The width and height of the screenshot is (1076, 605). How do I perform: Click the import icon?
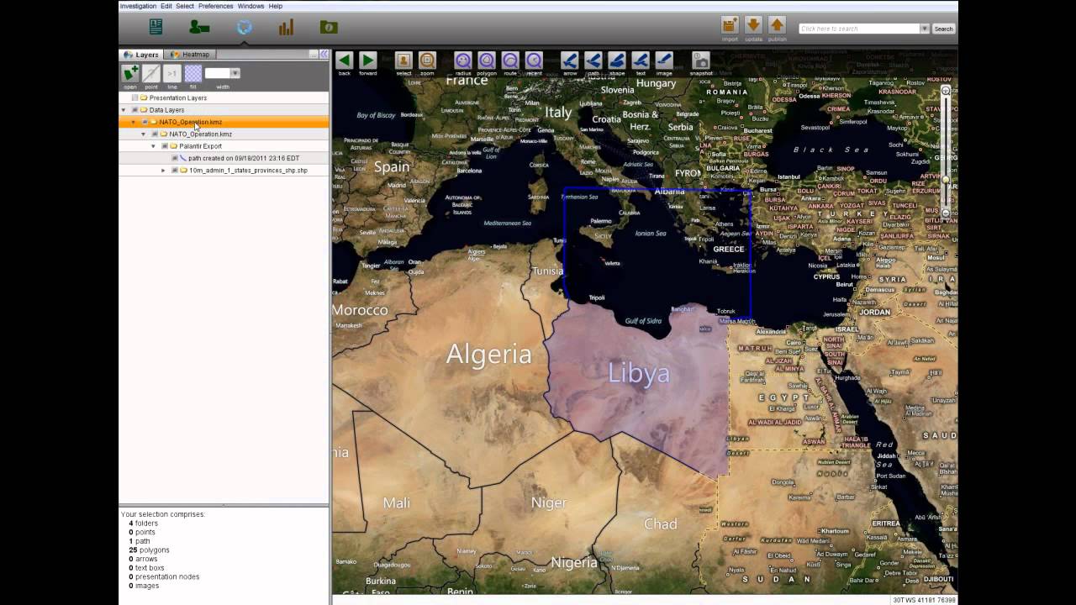coord(730,25)
